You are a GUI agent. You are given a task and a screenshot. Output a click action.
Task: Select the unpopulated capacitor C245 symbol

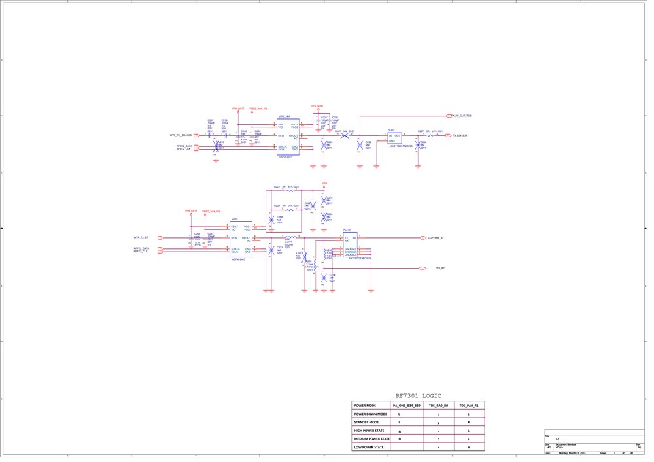click(324, 145)
